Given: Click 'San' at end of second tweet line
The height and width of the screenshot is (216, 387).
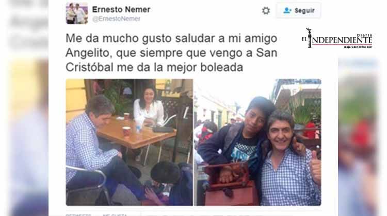Looking at the screenshot, I should click(x=267, y=52).
